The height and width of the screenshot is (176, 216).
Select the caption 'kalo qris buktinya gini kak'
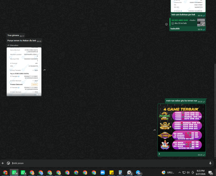(183, 15)
